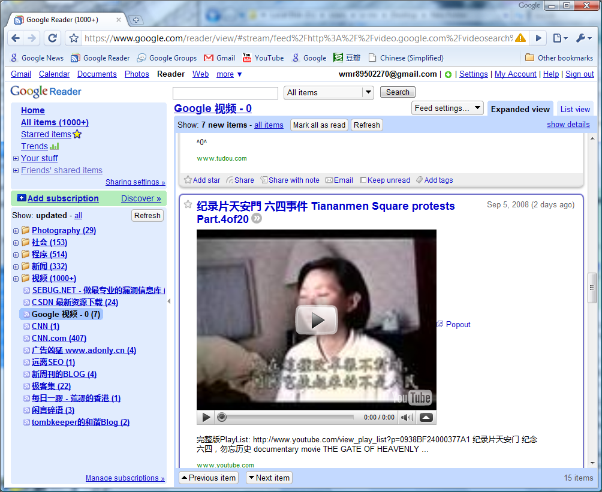Screen dimensions: 602x492
Task: Open the Google Reader bookmark
Action: (x=101, y=58)
